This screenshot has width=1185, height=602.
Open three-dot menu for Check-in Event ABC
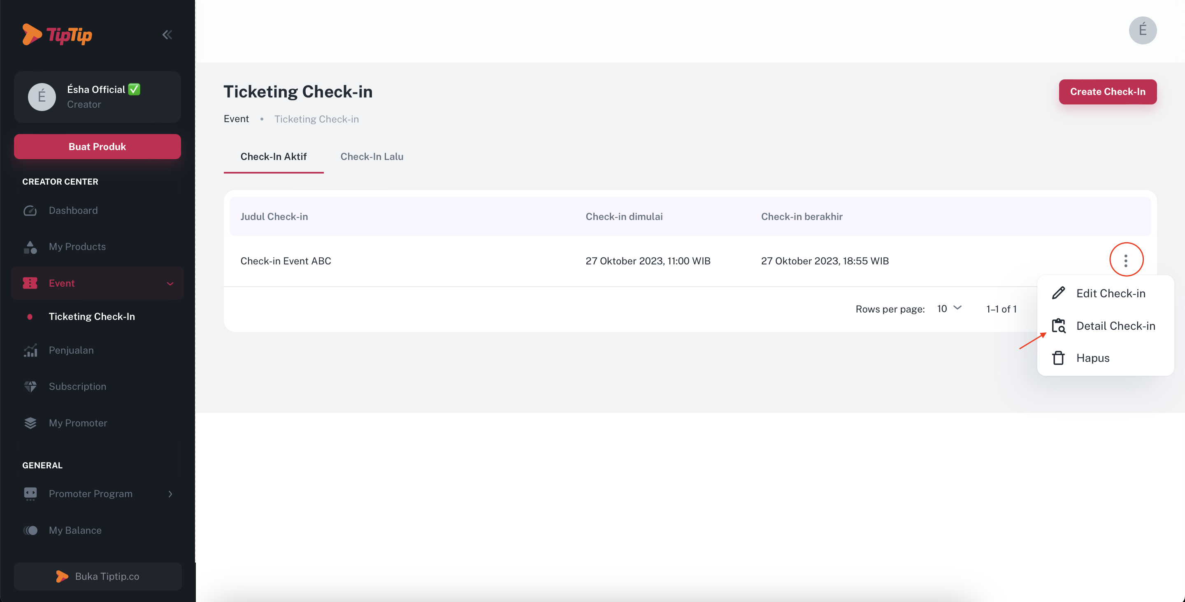[1126, 261]
